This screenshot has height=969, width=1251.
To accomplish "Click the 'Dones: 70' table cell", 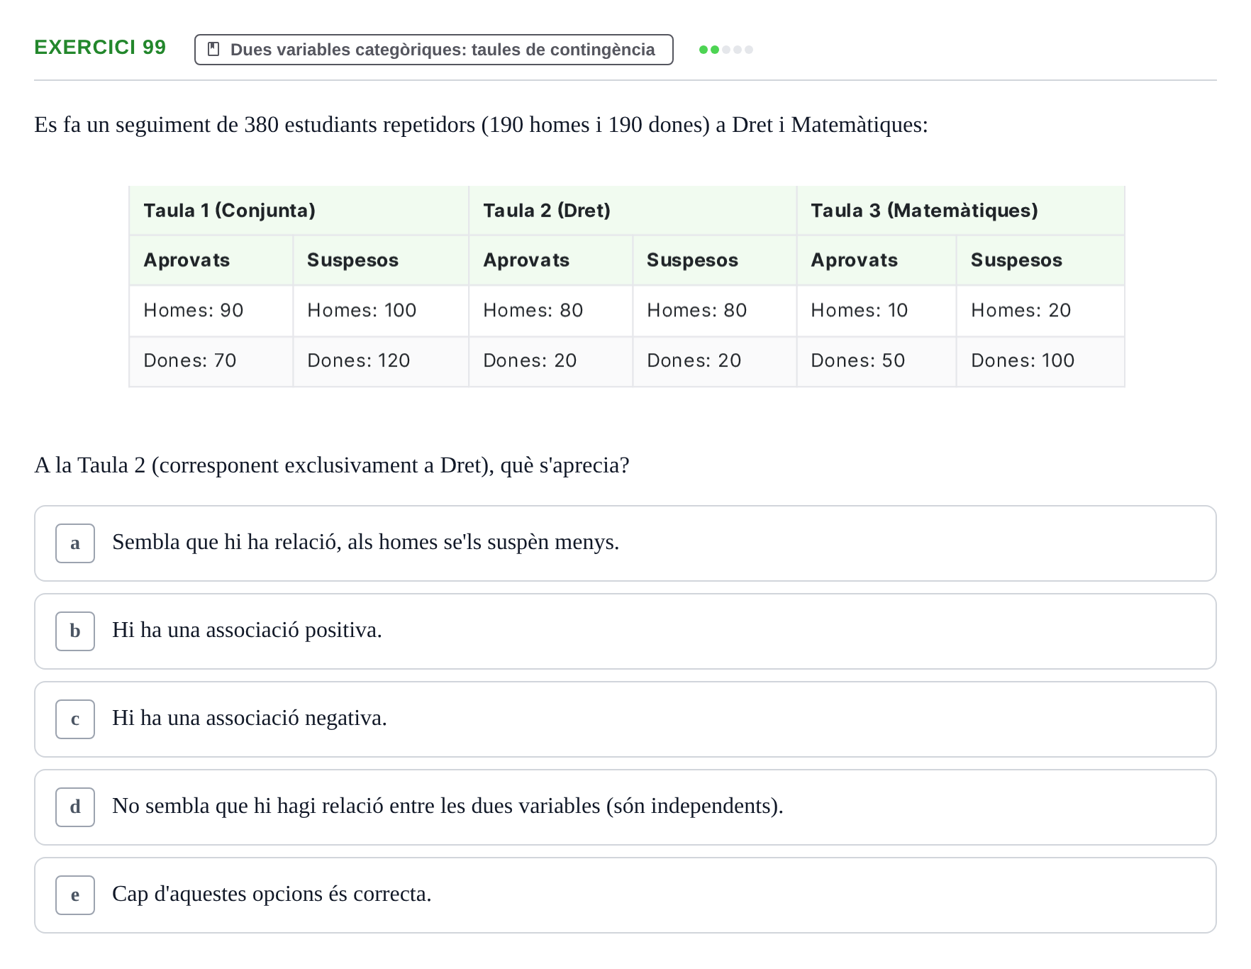I will click(x=211, y=361).
